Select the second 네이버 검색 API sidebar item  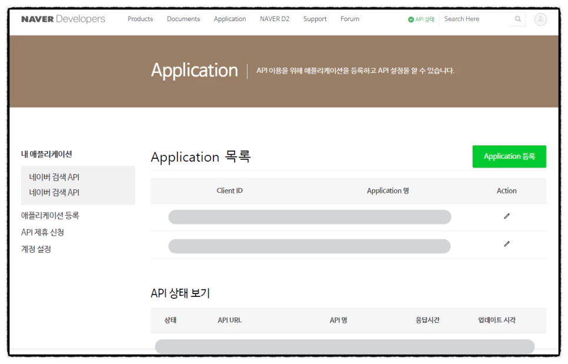[54, 193]
